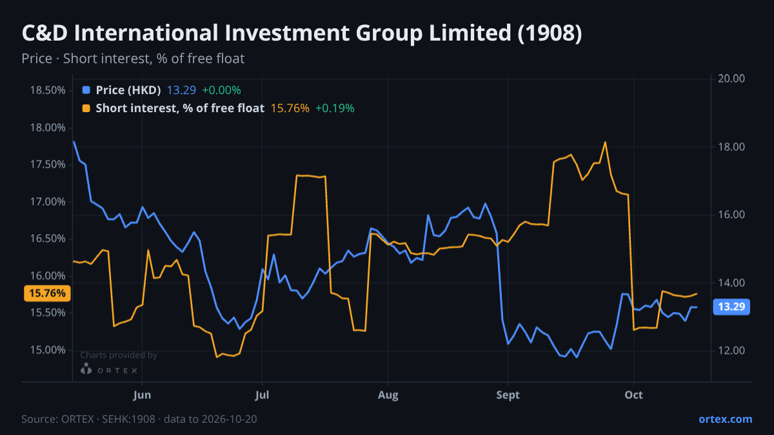Click the 16.50% left axis label
The width and height of the screenshot is (774, 435).
[48, 238]
